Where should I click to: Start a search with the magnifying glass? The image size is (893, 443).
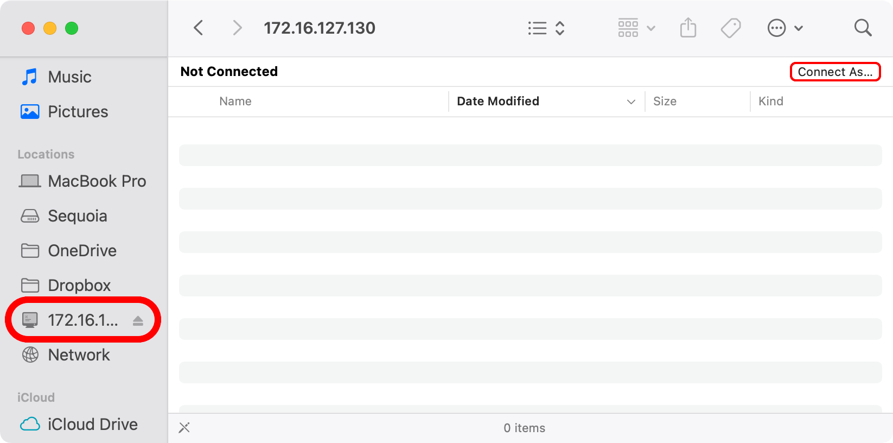pos(863,28)
